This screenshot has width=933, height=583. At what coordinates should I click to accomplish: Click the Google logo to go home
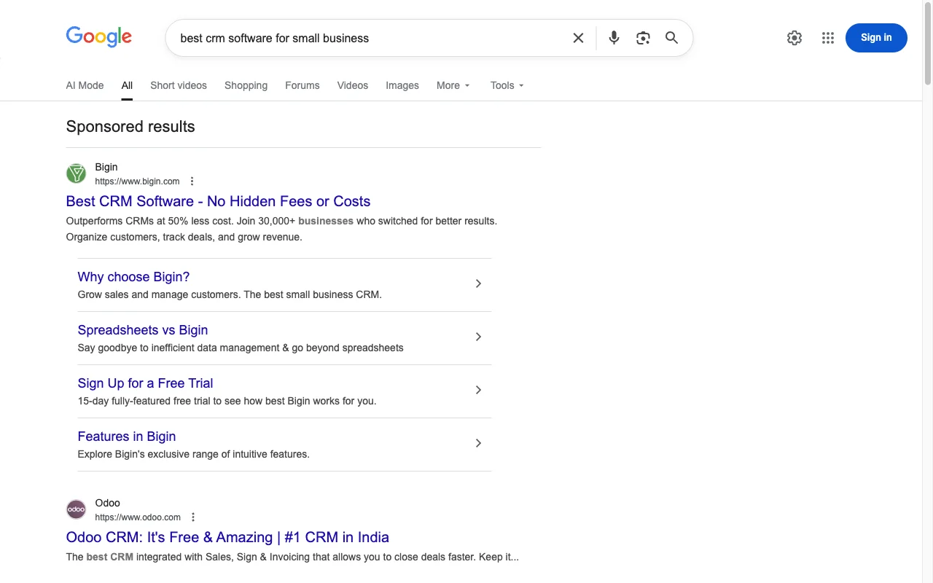coord(98,36)
